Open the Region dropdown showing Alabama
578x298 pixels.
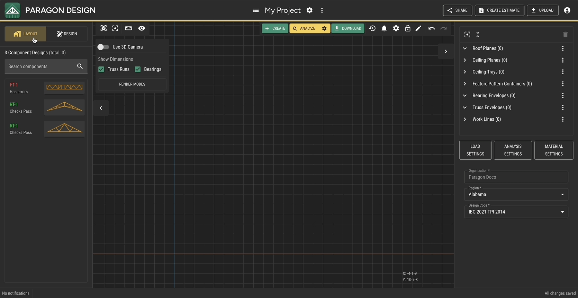point(516,194)
